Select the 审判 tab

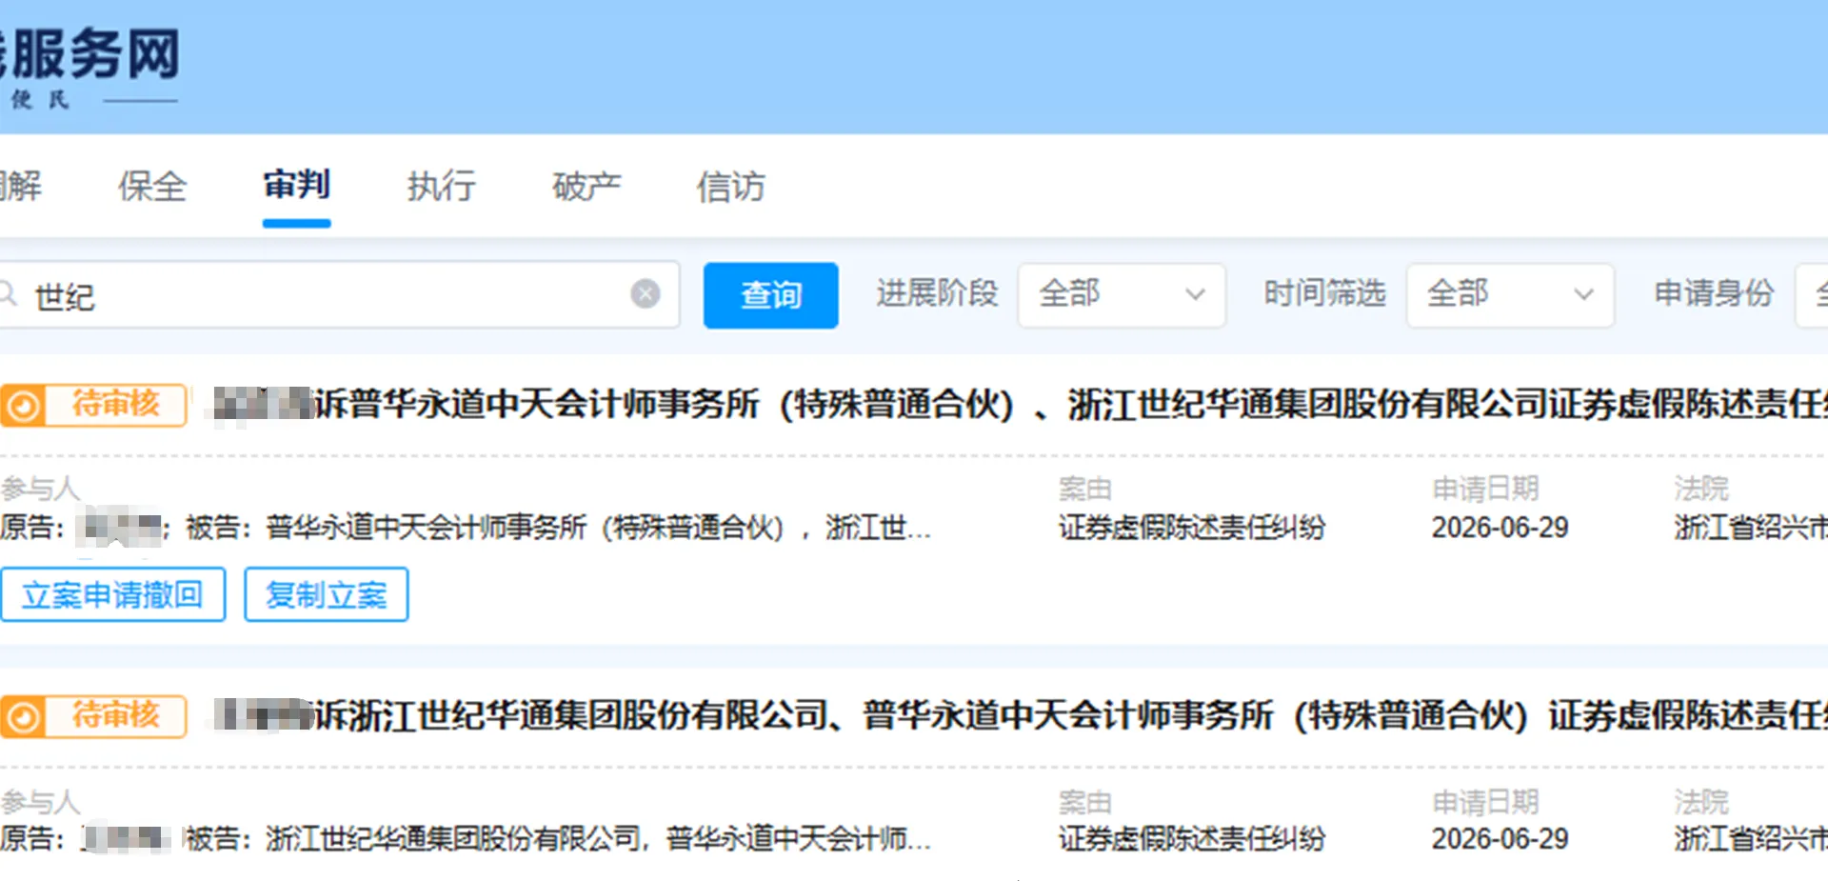[296, 186]
